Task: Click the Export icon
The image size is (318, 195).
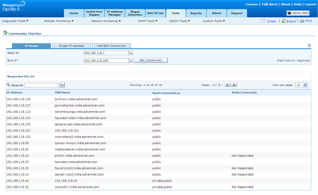Action: point(284,21)
